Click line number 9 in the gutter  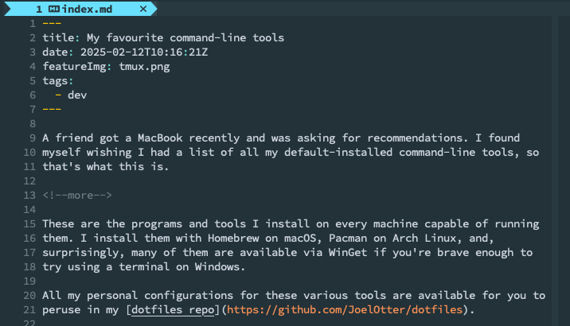point(33,138)
